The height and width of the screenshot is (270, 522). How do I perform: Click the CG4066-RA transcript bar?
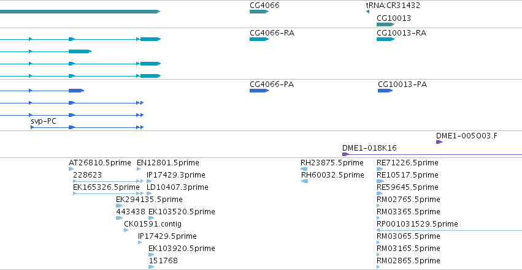pyautogui.click(x=259, y=39)
